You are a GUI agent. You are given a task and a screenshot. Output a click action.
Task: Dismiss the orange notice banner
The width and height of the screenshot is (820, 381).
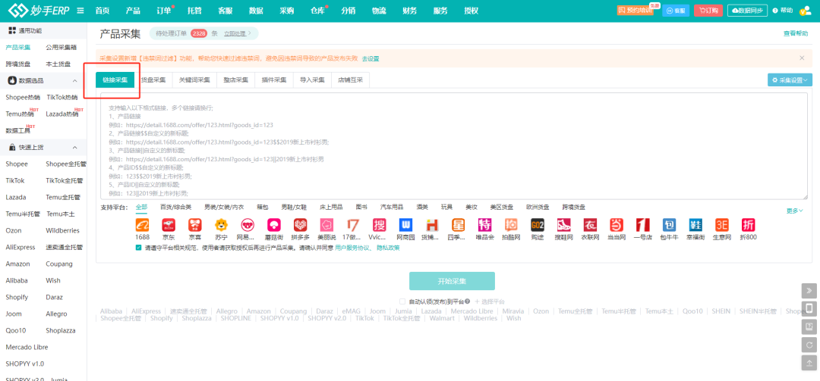(802, 58)
